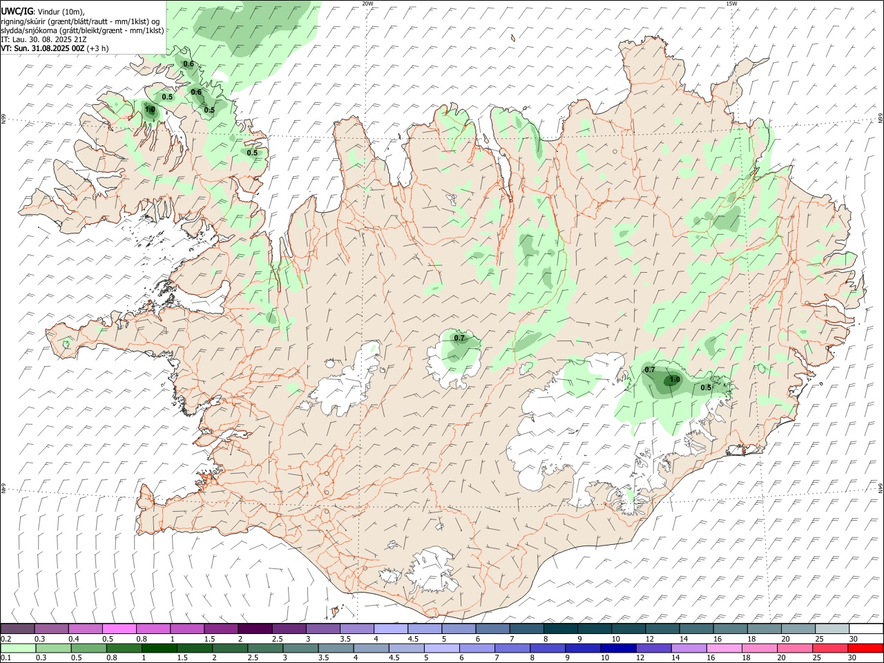884x663 pixels.
Task: Pick the dark teal 8–9 swatch
Action: click(560, 628)
